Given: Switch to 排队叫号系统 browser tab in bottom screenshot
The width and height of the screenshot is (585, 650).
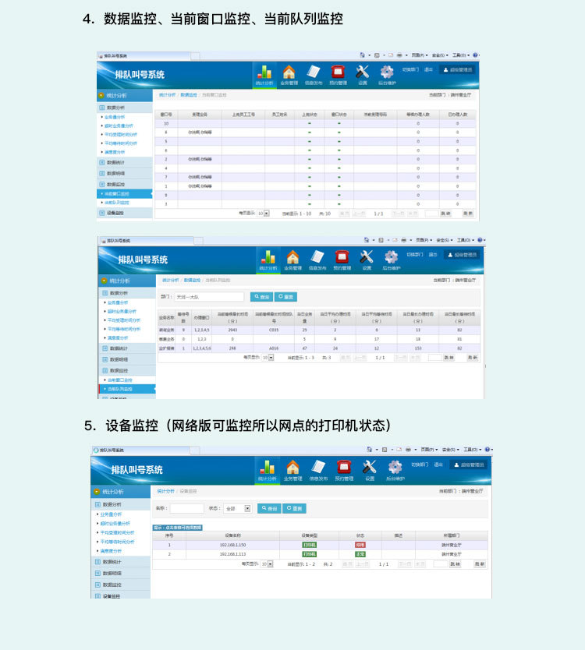Looking at the screenshot, I should coord(141,450).
